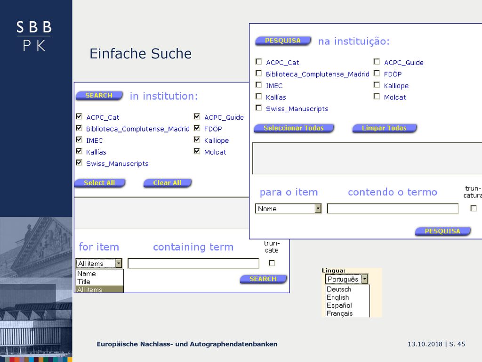Screen dimensions: 482x362
Task: Check Kalliope in the Portuguese form
Action: (377, 85)
